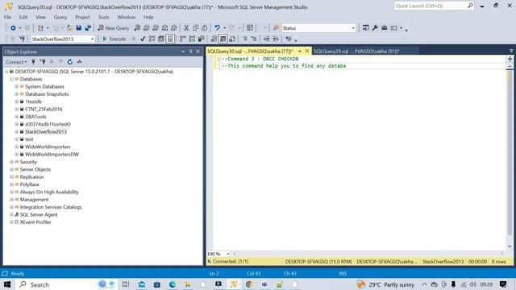Open the notification center icon
Image resolution: width=516 pixels, height=290 pixels.
[x=503, y=284]
